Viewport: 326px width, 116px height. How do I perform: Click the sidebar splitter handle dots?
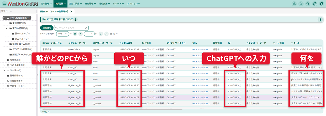point(37,75)
